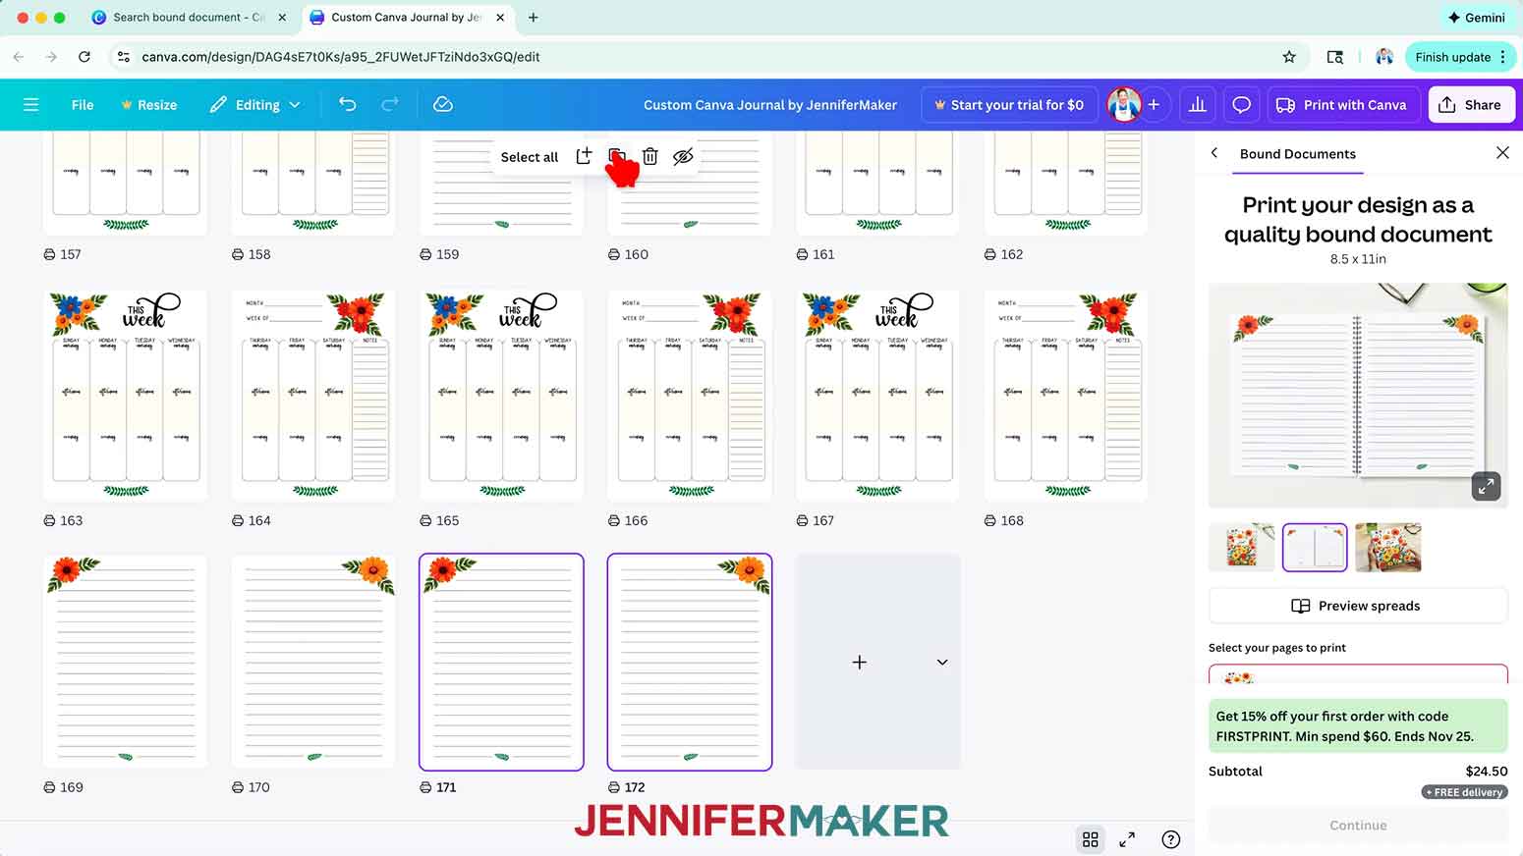Open the Editing mode dropdown
Screen dimensions: 1523x856
point(255,104)
